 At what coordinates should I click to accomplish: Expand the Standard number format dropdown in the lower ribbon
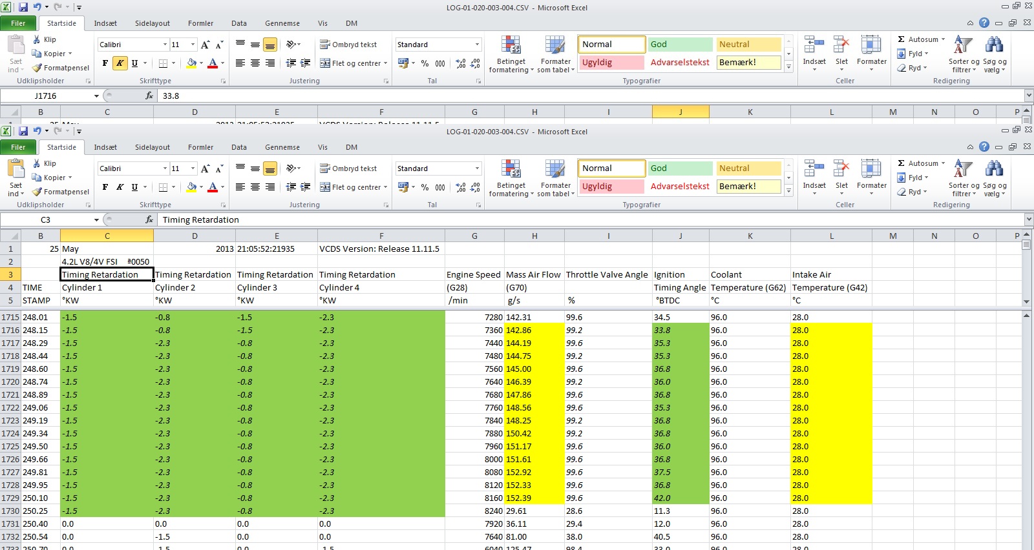pos(477,168)
